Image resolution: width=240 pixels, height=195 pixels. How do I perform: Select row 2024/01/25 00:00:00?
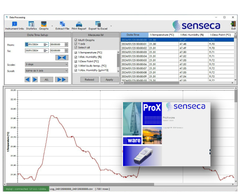click(178, 40)
